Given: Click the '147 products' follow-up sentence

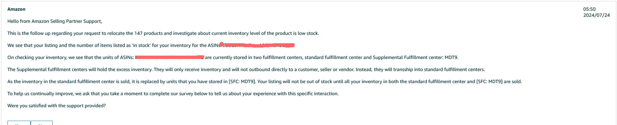Looking at the screenshot, I should 163,33.
